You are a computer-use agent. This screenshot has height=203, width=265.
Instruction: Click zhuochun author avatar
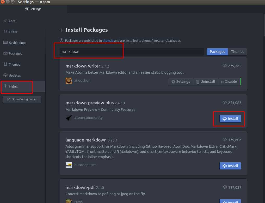point(69,81)
